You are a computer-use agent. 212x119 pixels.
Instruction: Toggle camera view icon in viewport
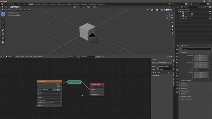[x=172, y=29]
